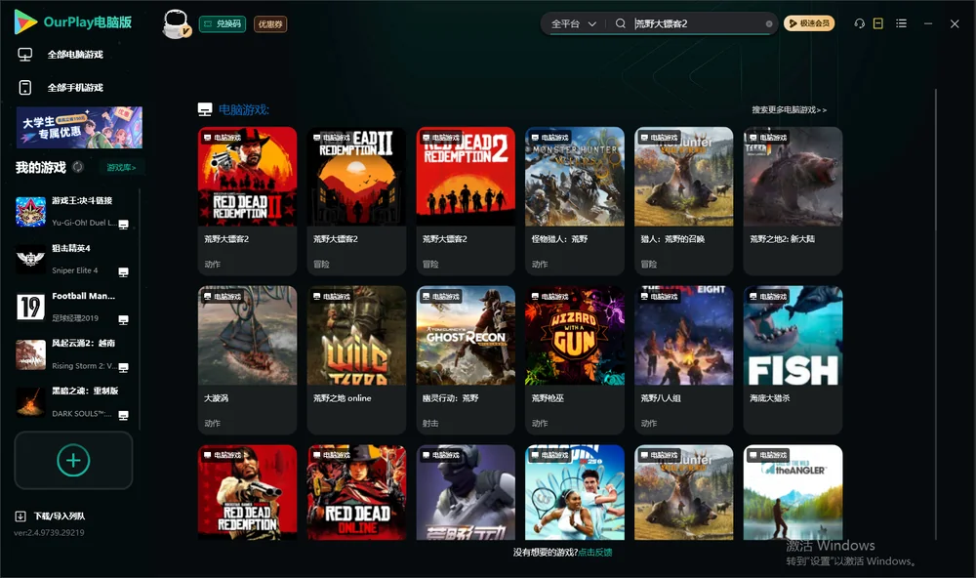This screenshot has height=578, width=976.
Task: Click download icon beside 下载/导入列队
Action: coord(20,516)
